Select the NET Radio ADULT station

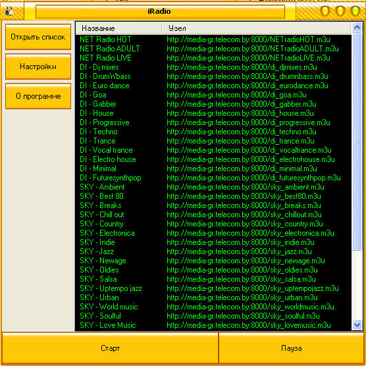point(110,49)
